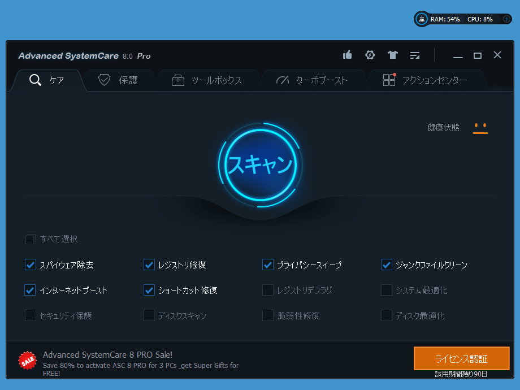Uncheck ショートカット修復 checkbox

coord(149,290)
